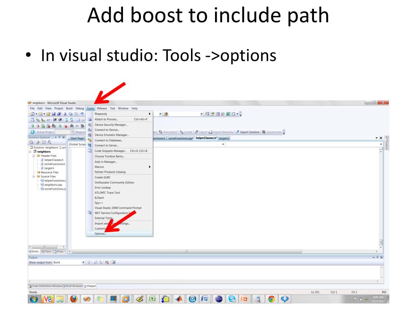The height and width of the screenshot is (312, 417).
Task: Open Skype from taskbar
Action: 232,299
